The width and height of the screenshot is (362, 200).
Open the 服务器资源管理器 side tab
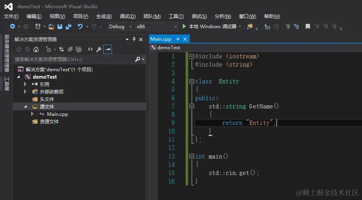pos(7,53)
